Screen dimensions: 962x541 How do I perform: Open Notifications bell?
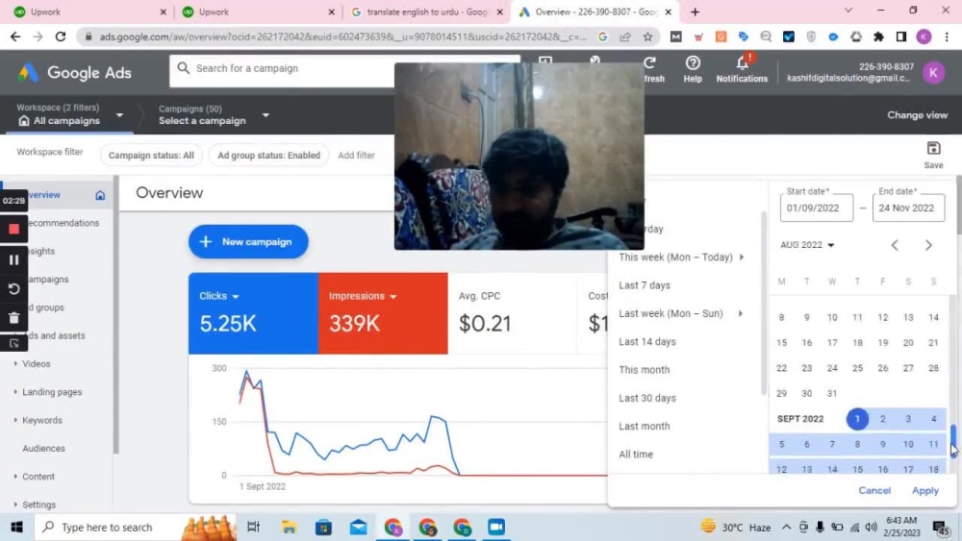(742, 68)
